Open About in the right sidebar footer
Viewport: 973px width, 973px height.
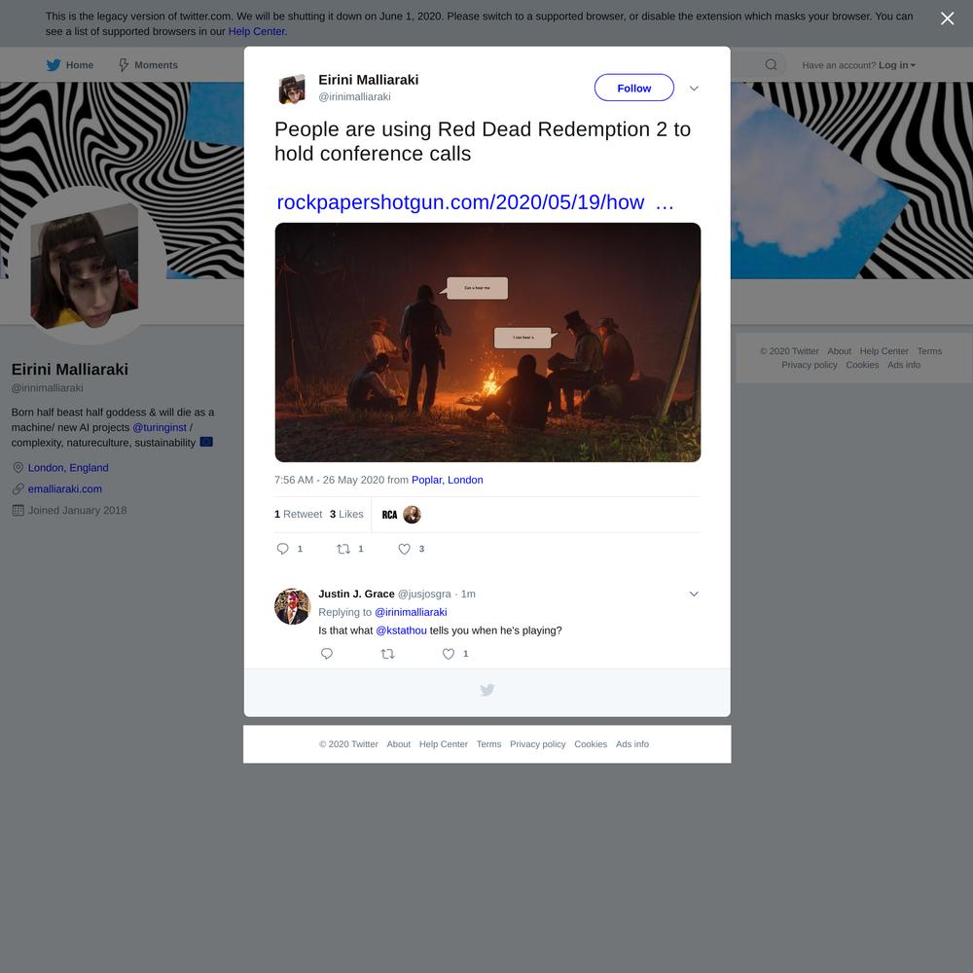pyautogui.click(x=839, y=351)
